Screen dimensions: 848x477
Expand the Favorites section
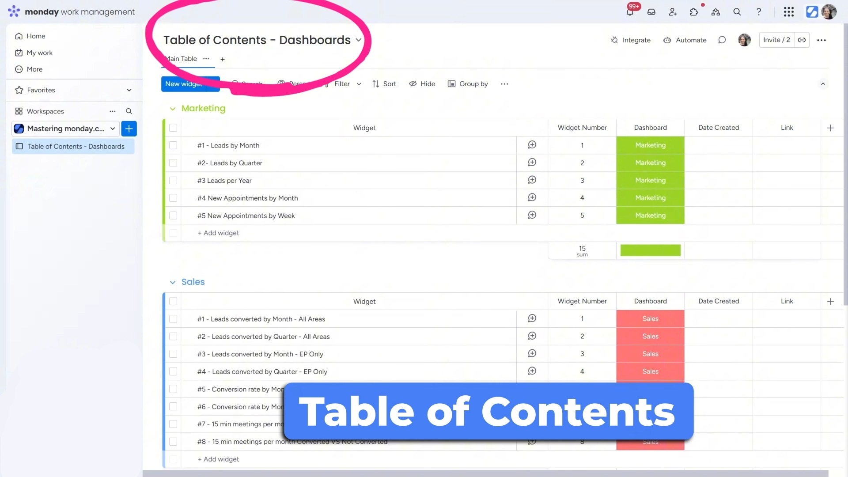[x=129, y=90]
